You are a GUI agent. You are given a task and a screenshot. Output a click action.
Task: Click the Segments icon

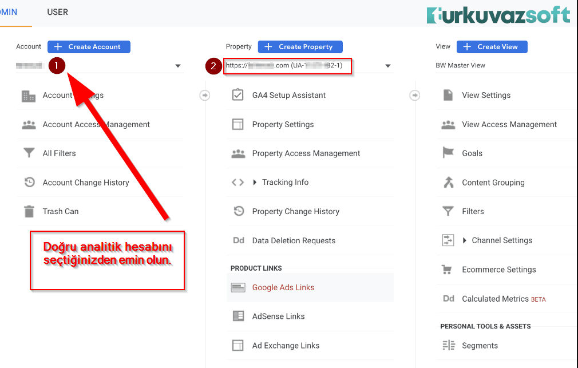449,346
